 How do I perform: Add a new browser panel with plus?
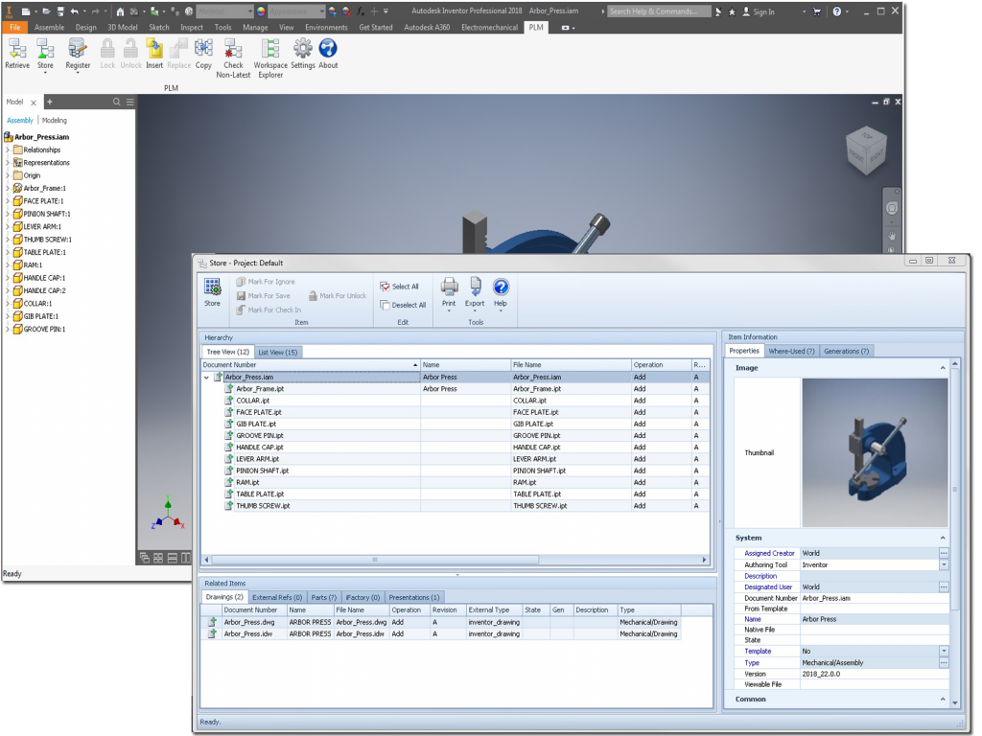pos(50,102)
